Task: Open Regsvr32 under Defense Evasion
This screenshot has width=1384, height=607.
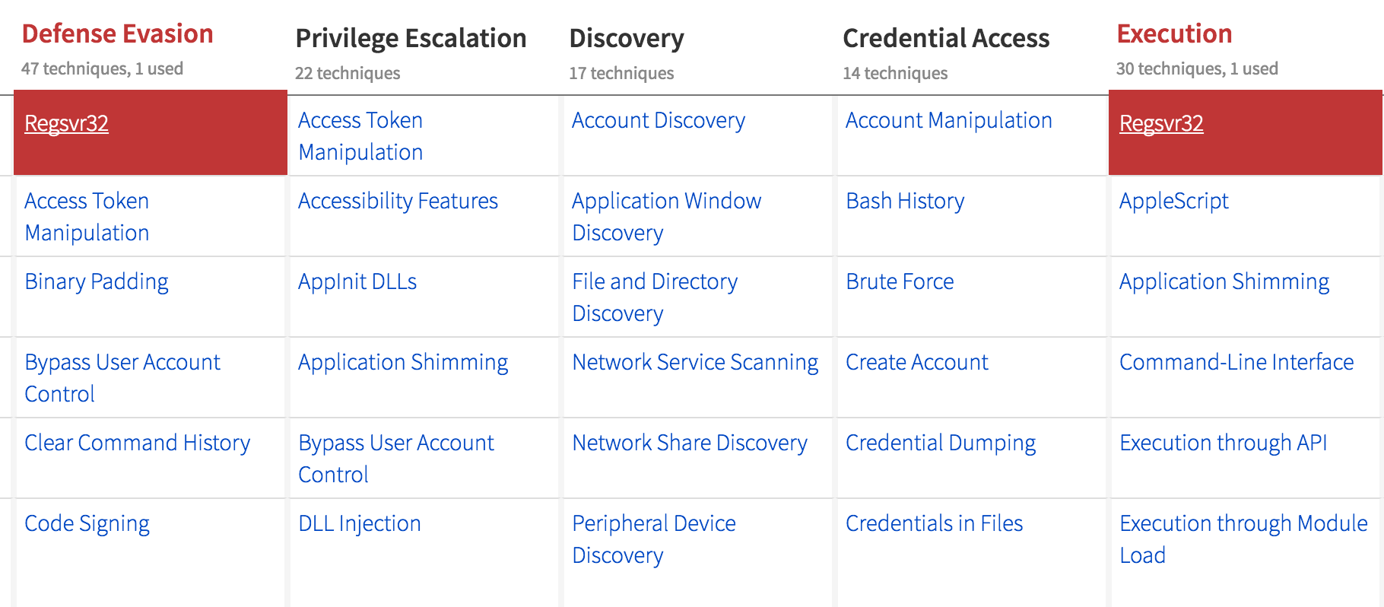Action: [66, 123]
